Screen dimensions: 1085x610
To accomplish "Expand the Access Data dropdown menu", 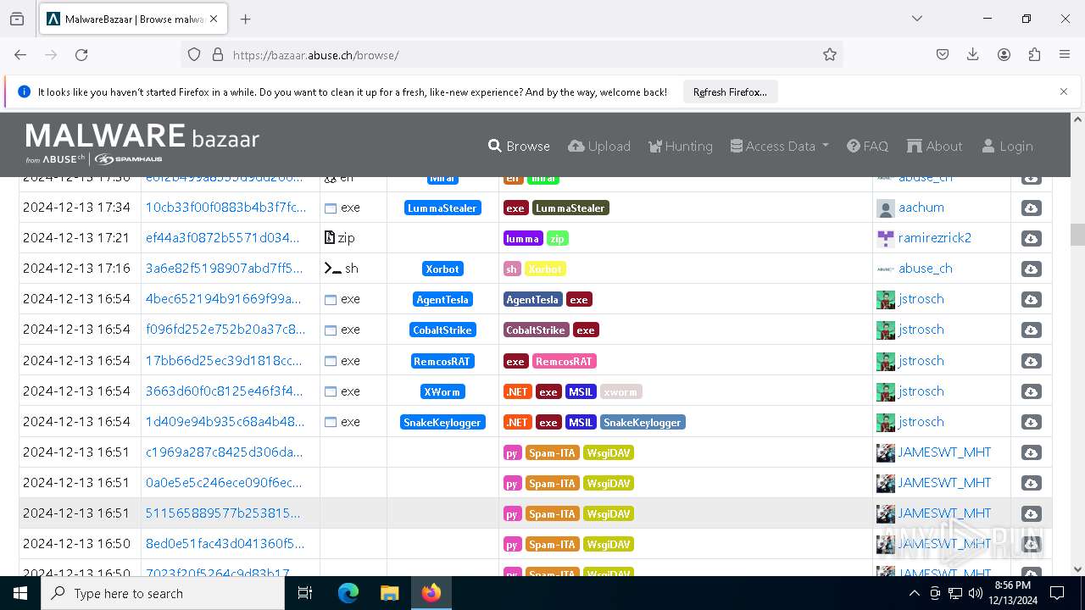I will [x=780, y=146].
